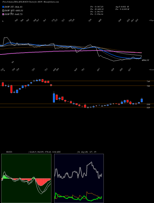Select the 'DOW PT: 643.75' legend text
Screen dimensions: 154x203
click(13, 14)
